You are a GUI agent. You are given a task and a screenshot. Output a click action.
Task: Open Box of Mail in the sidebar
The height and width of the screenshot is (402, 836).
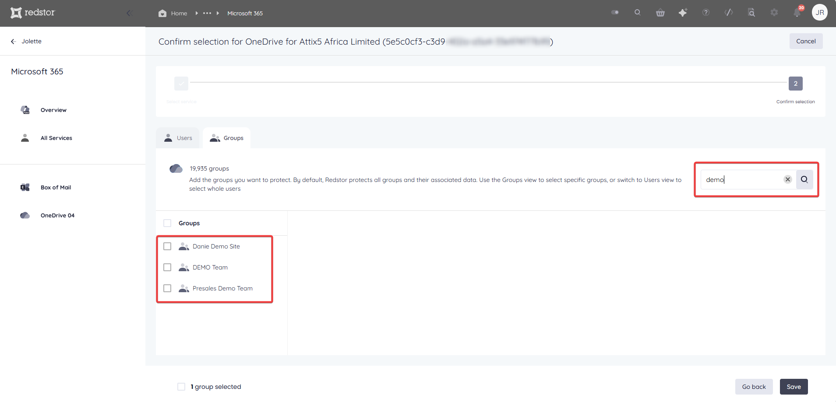[x=56, y=187]
